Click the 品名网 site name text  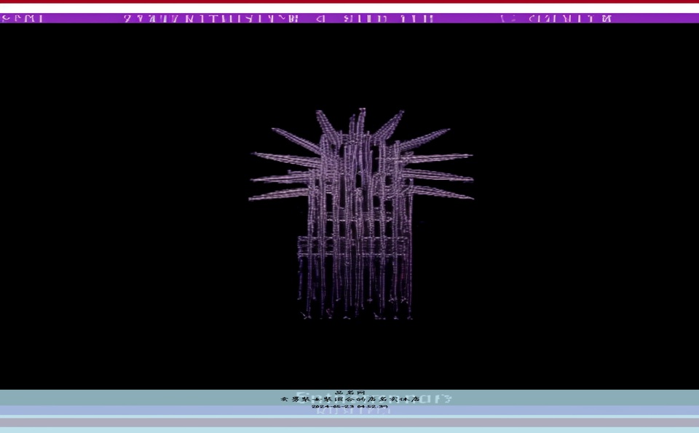(x=349, y=392)
